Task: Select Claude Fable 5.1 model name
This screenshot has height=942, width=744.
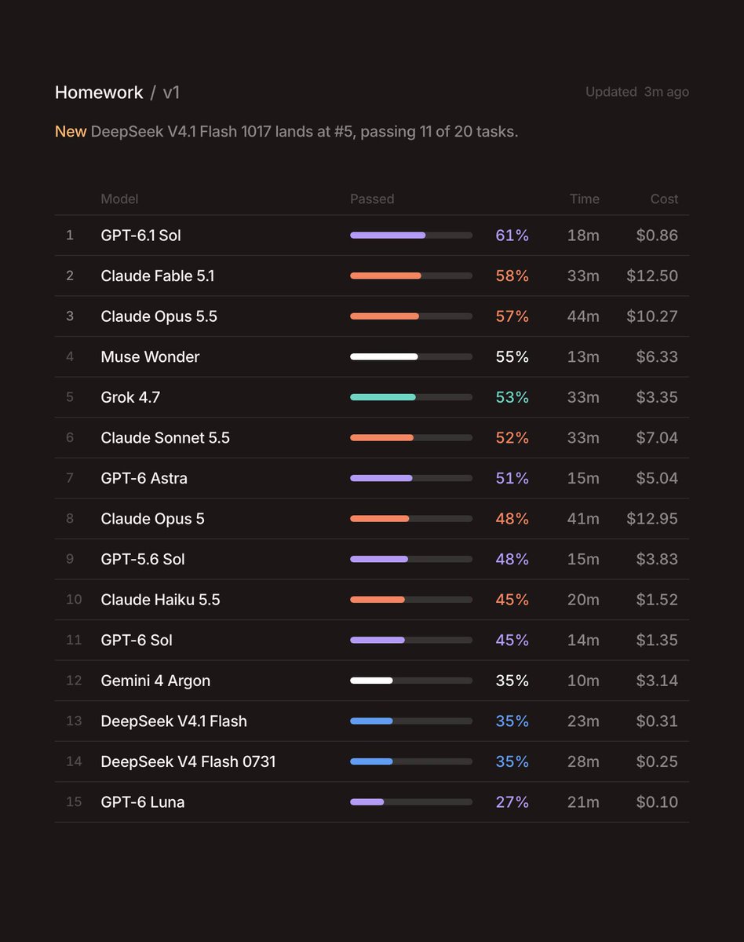Action: coord(158,276)
